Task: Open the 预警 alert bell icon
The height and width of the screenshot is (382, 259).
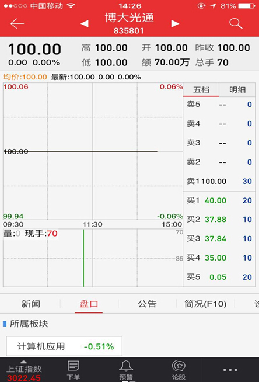Action: click(x=126, y=370)
